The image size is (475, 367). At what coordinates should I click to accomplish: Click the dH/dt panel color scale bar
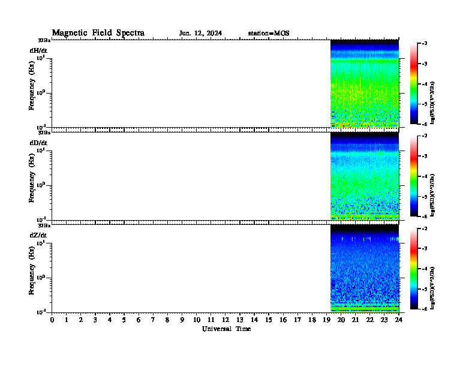click(x=414, y=83)
